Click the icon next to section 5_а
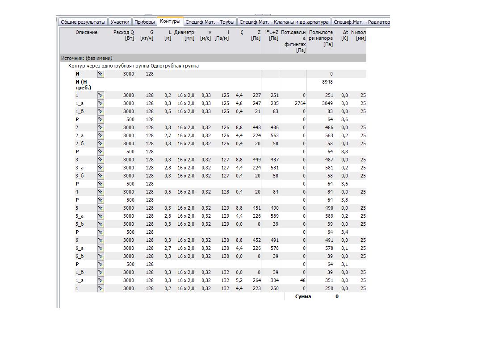Image resolution: width=499 pixels, height=350 pixels. pos(101,216)
